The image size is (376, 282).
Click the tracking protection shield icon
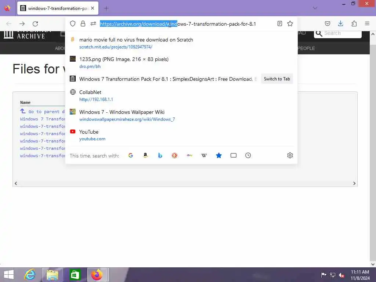point(73,23)
